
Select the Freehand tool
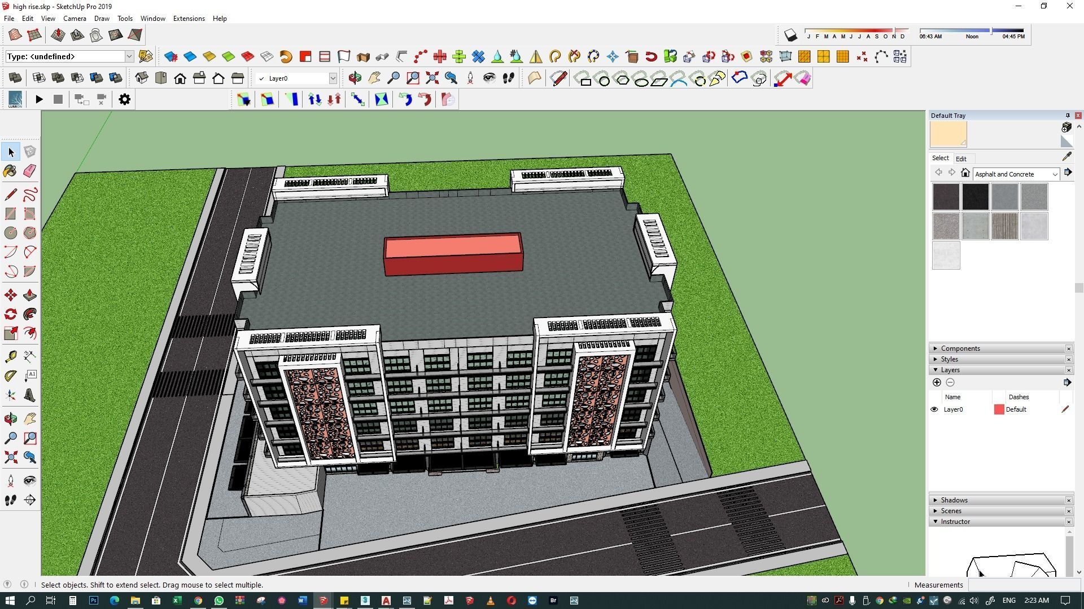click(x=30, y=195)
